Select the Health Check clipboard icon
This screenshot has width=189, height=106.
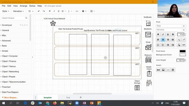coord(149,74)
